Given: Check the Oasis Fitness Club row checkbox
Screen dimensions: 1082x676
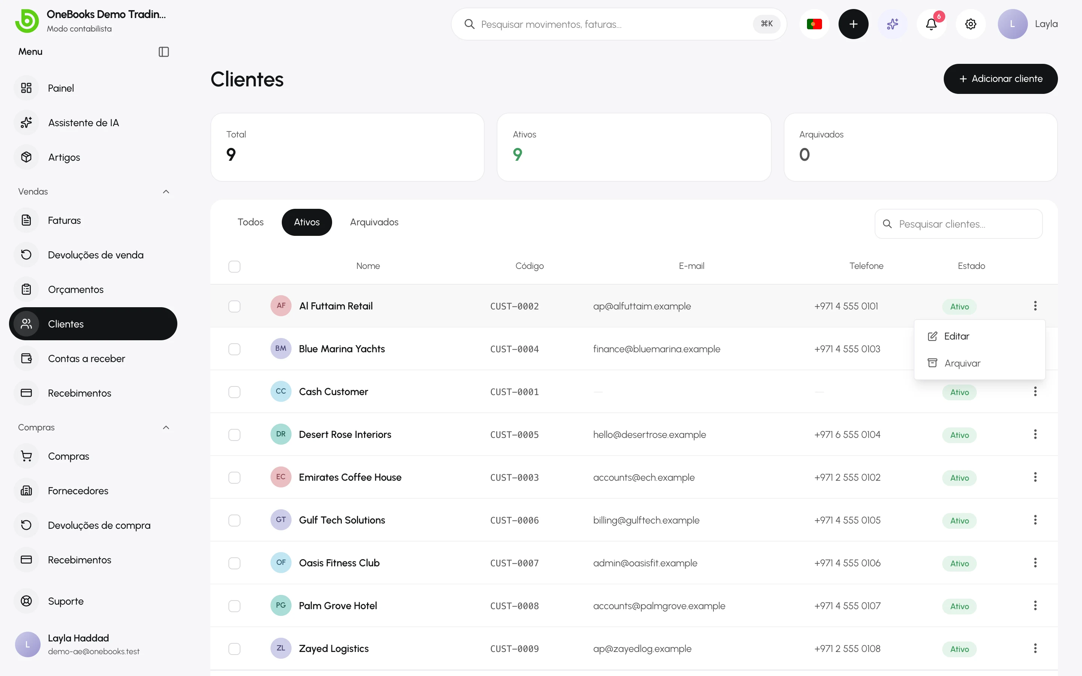Looking at the screenshot, I should (234, 563).
